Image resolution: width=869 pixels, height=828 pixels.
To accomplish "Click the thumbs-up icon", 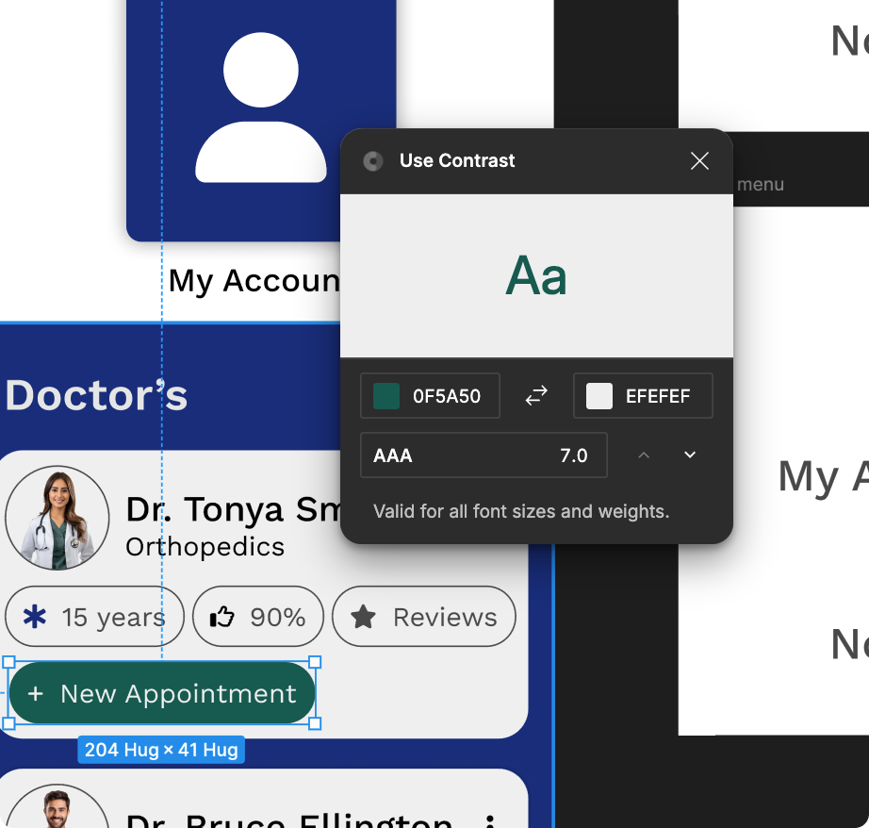I will [x=221, y=617].
